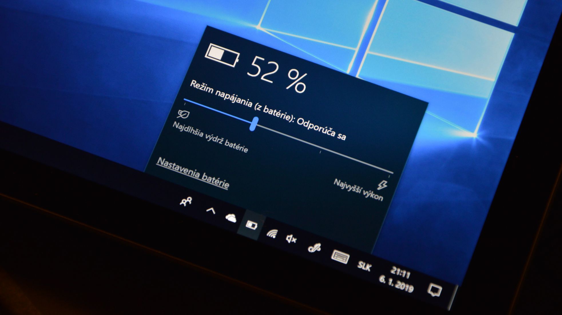Switch input language via SLK indicator
Viewport: 562px width, 315px height.
[x=364, y=266]
